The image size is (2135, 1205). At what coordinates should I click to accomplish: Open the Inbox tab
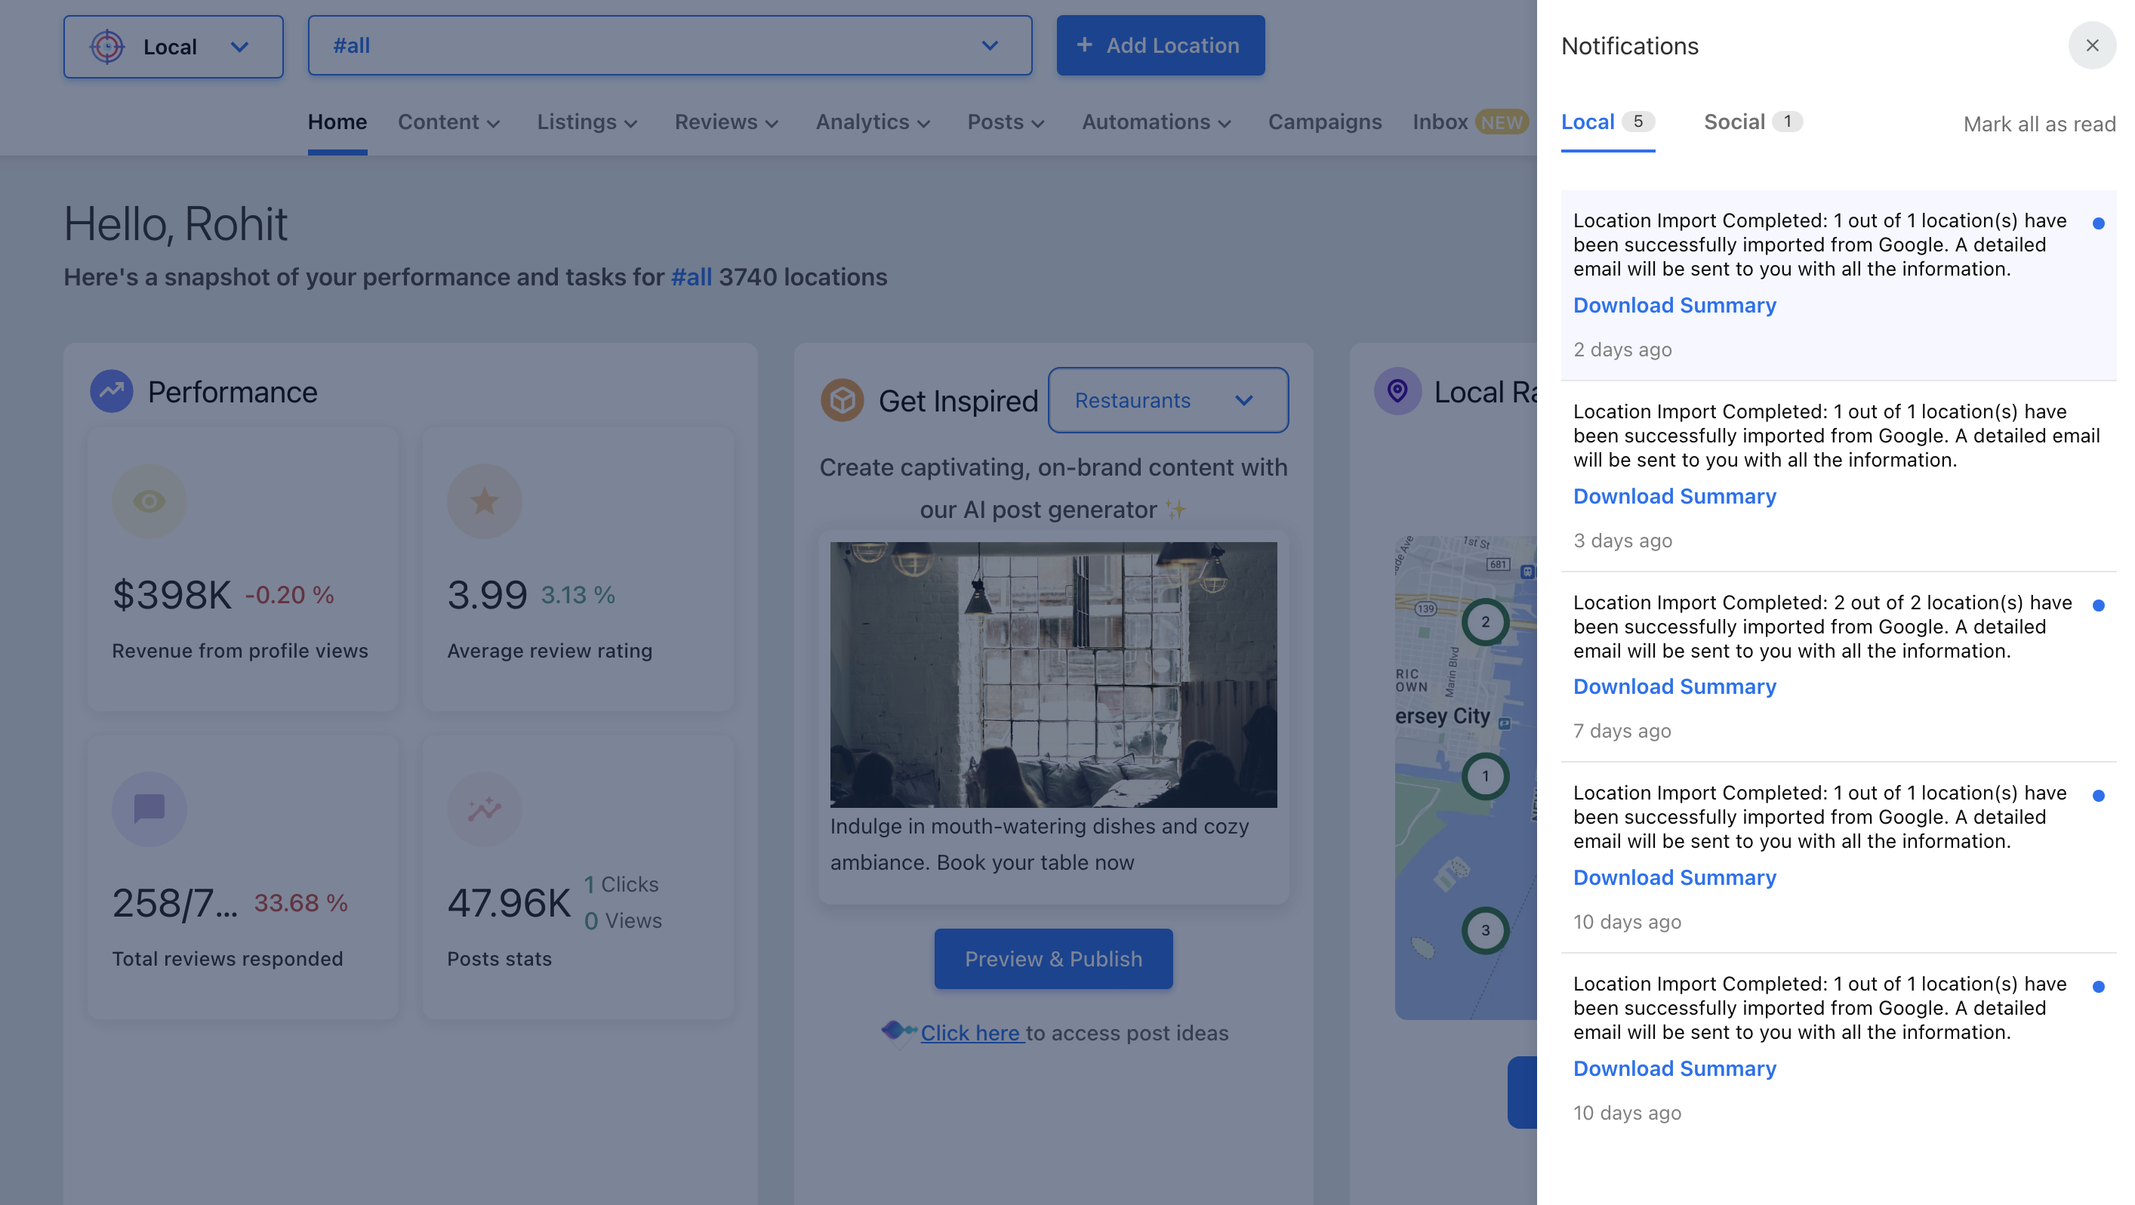(1440, 122)
